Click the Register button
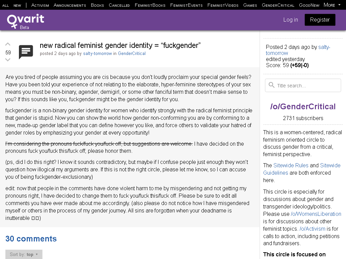The height and width of the screenshot is (259, 346). pos(320,20)
